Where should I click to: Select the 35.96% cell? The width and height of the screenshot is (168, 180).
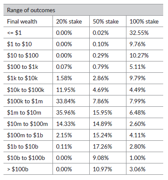coord(66,112)
